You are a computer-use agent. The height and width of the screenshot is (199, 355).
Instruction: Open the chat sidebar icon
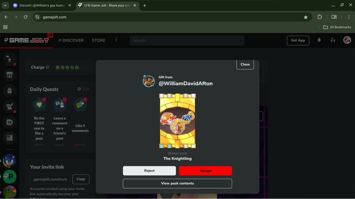click(9, 59)
